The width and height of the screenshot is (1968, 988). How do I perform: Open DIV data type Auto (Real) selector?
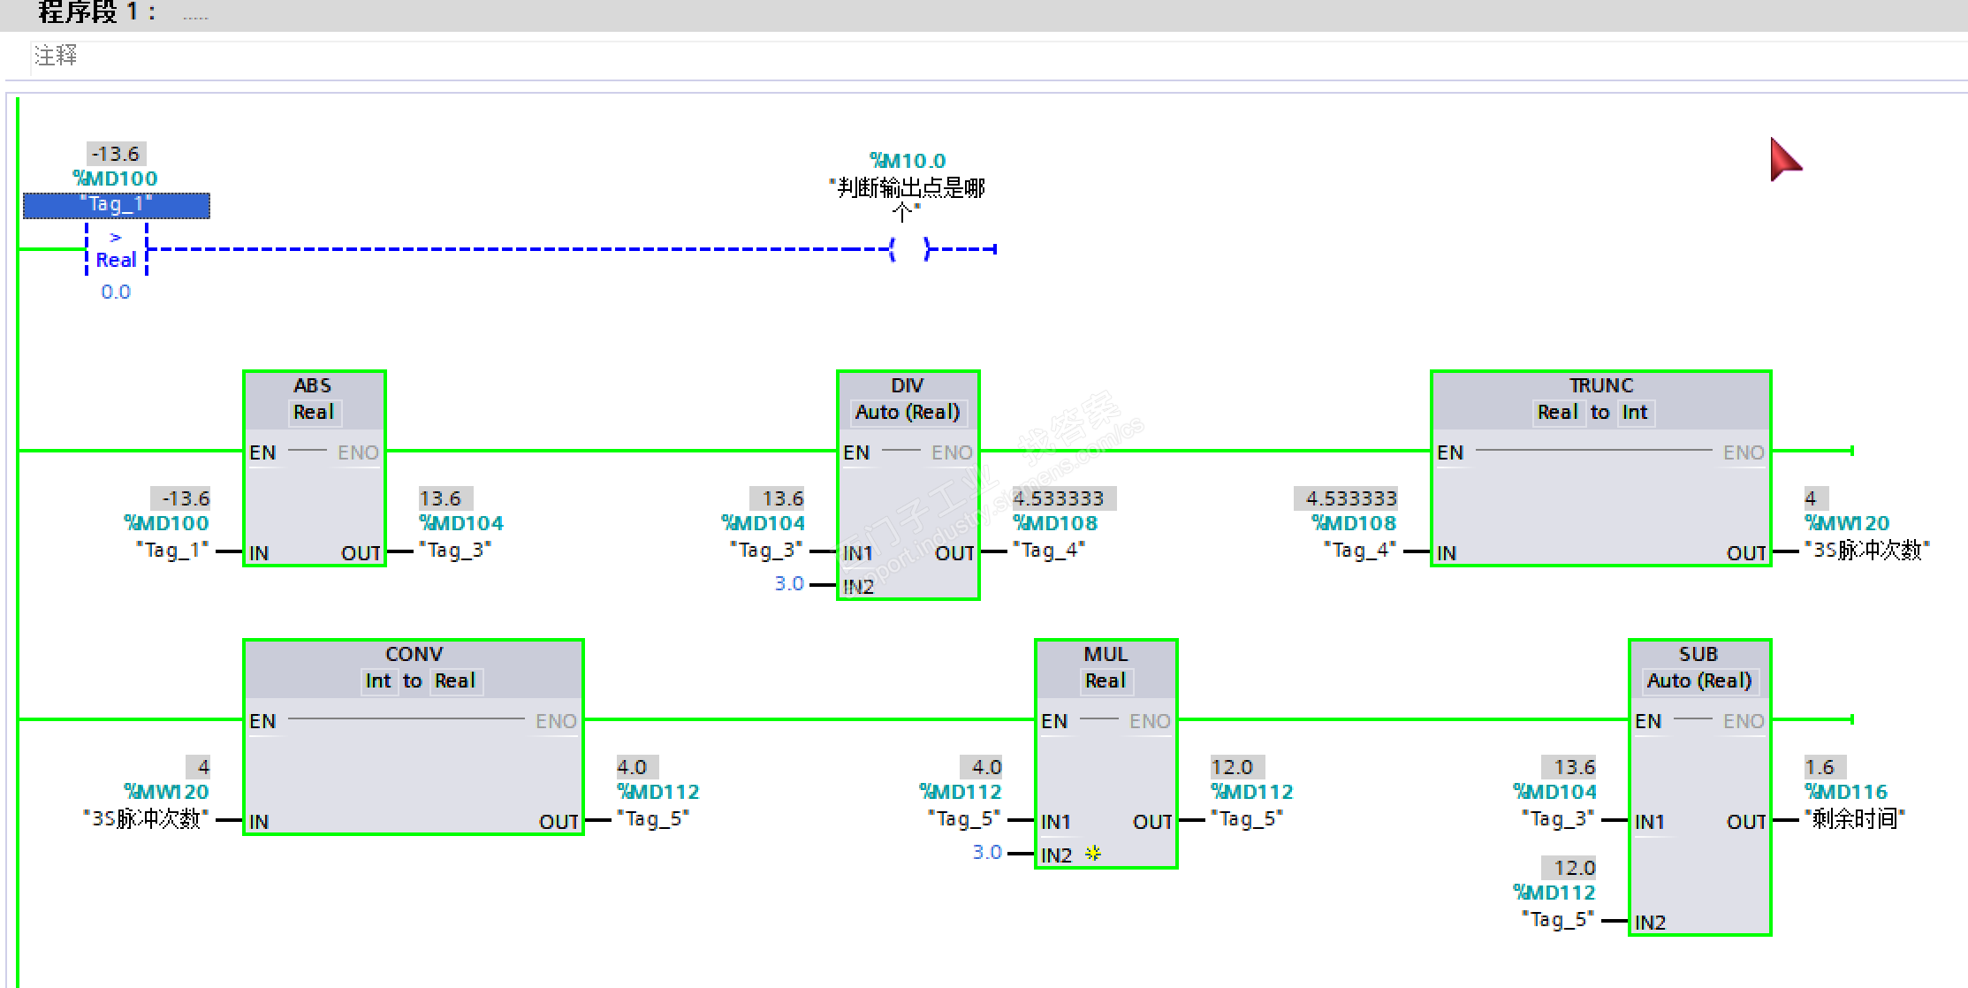tap(908, 413)
